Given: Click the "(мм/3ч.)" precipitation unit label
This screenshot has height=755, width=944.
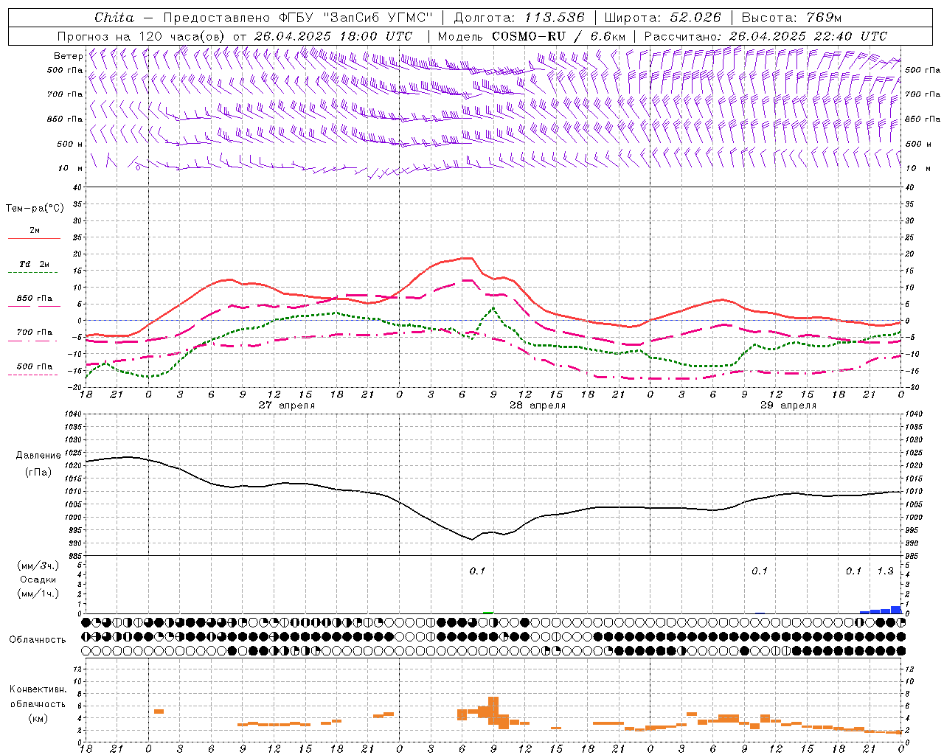Looking at the screenshot, I should coord(39,566).
